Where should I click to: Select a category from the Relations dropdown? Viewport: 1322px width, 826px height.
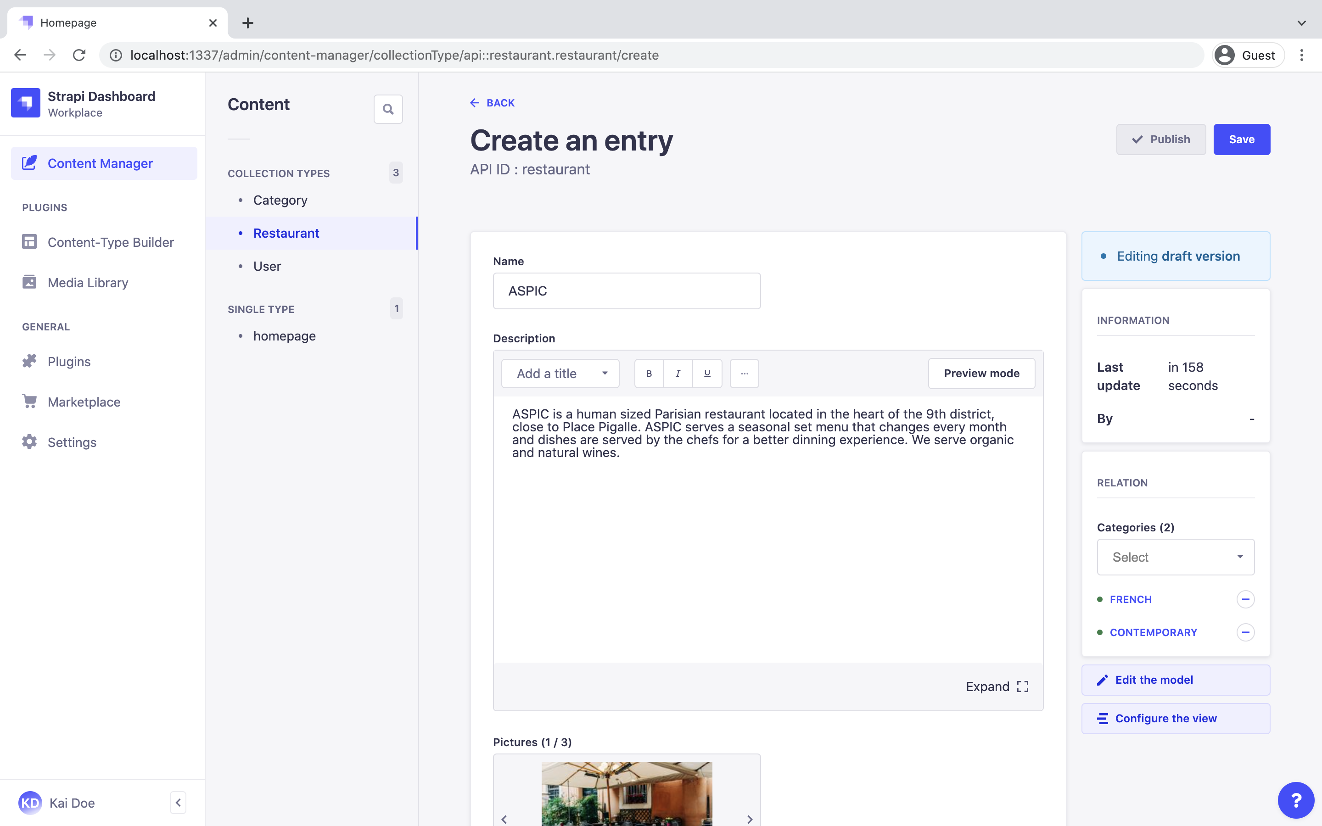pyautogui.click(x=1176, y=557)
